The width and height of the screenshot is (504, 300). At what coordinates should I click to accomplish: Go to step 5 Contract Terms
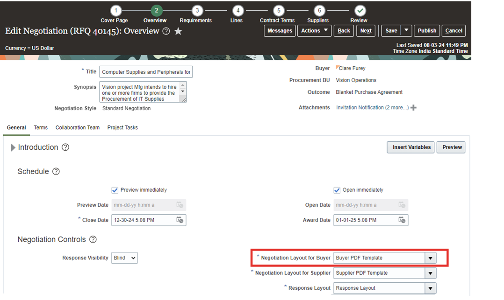[x=279, y=11]
